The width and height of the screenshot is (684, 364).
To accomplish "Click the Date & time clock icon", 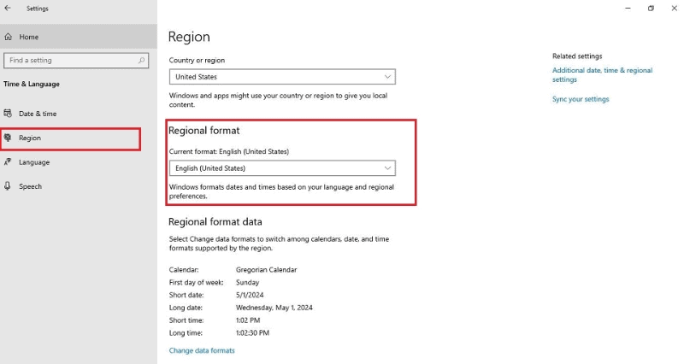I will [x=9, y=114].
